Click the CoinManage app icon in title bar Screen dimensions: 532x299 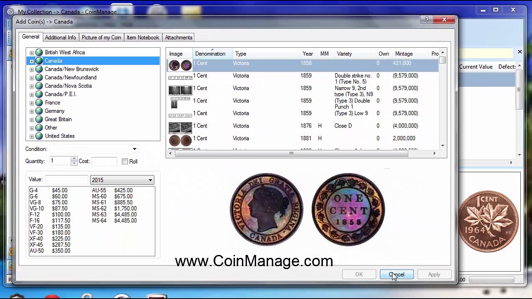[x=10, y=12]
